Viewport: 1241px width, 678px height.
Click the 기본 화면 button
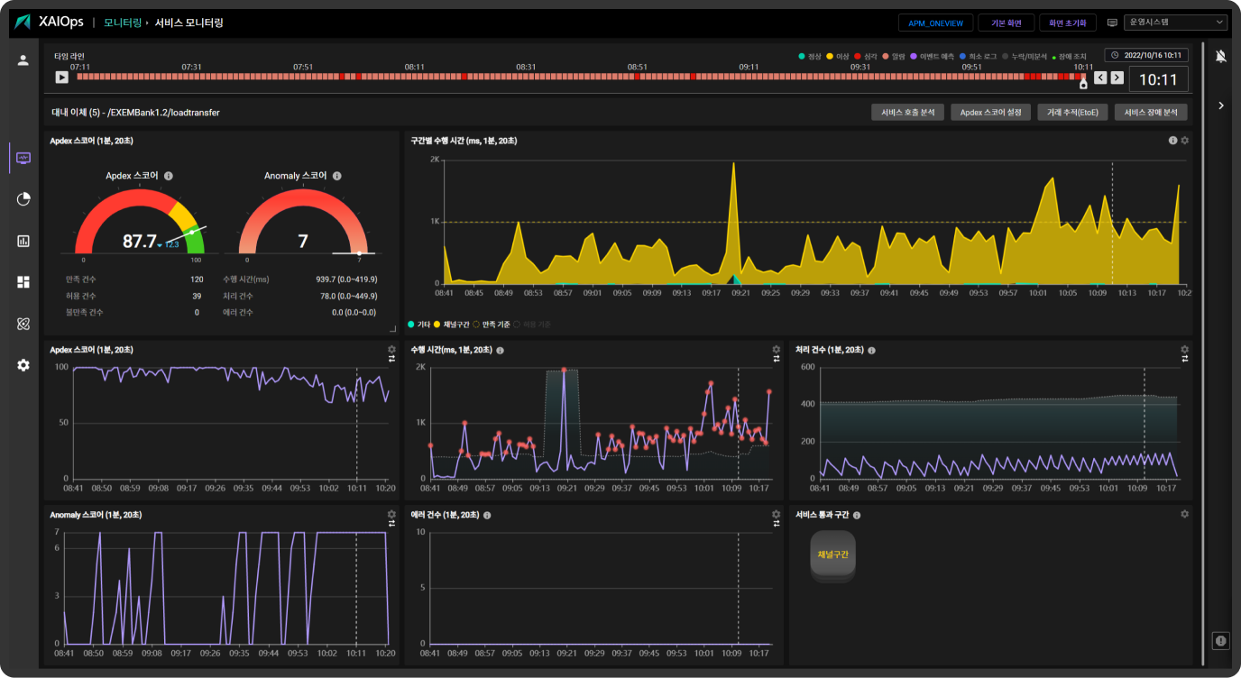1006,23
